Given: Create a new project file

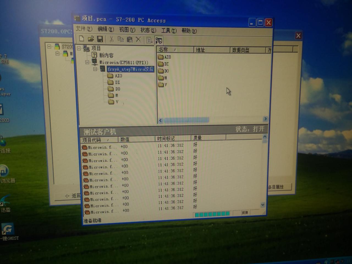Looking at the screenshot, I should coord(81,39).
